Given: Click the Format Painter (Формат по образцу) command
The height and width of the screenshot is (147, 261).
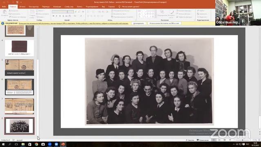Looking at the screenshot, I should tap(18, 17).
